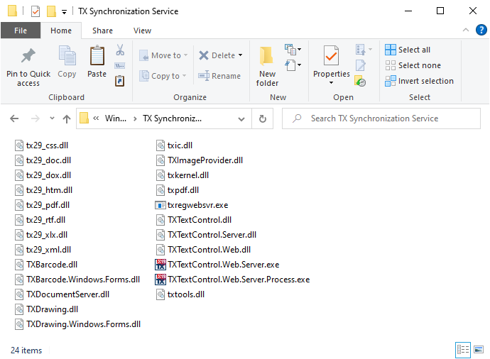This screenshot has height=359, width=490.
Task: Select file TXBarcode.dll
Action: click(x=46, y=265)
